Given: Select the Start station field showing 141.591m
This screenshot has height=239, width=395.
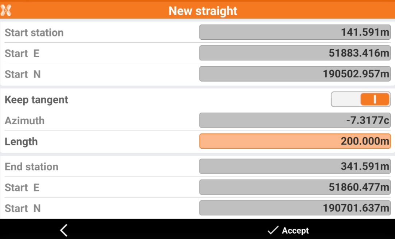Looking at the screenshot, I should click(x=295, y=32).
